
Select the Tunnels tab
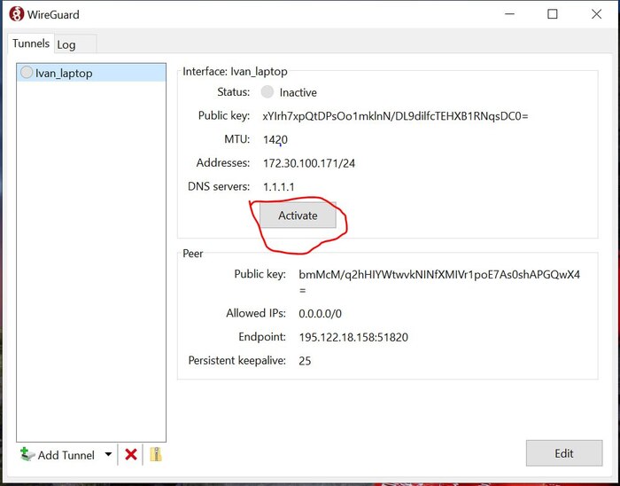click(x=31, y=43)
